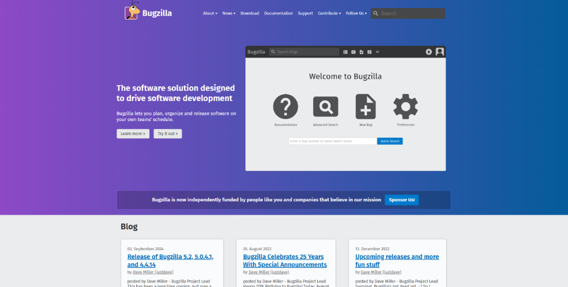Open the Follow Us dropdown
The height and width of the screenshot is (287, 568).
[x=356, y=13]
